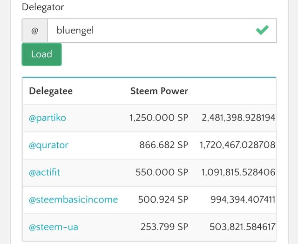Select the 866.682 SP cell

(164, 145)
